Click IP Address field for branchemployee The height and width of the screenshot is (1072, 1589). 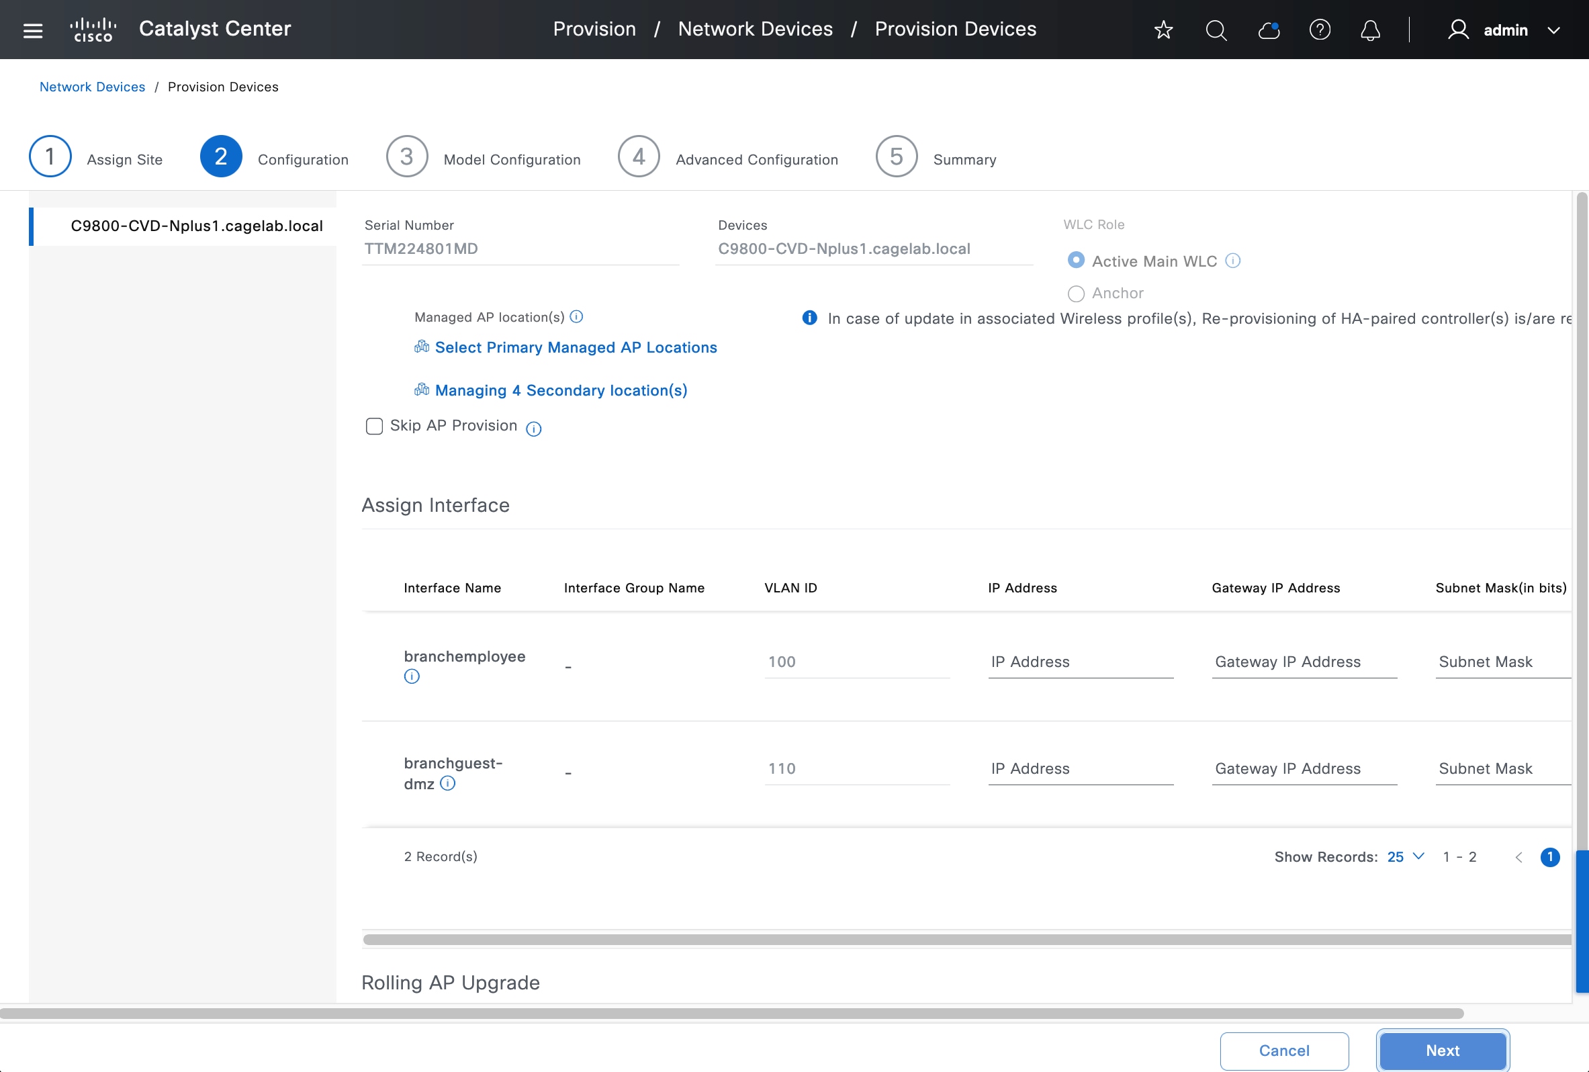[1080, 662]
